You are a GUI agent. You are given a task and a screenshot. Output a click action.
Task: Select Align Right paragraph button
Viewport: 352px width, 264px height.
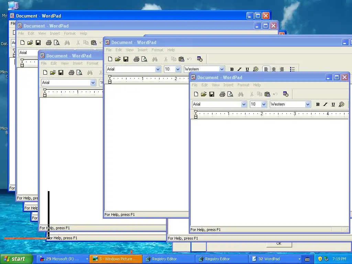(282, 69)
